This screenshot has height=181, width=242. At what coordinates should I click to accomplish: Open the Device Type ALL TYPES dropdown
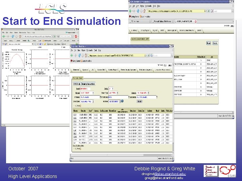113,93
